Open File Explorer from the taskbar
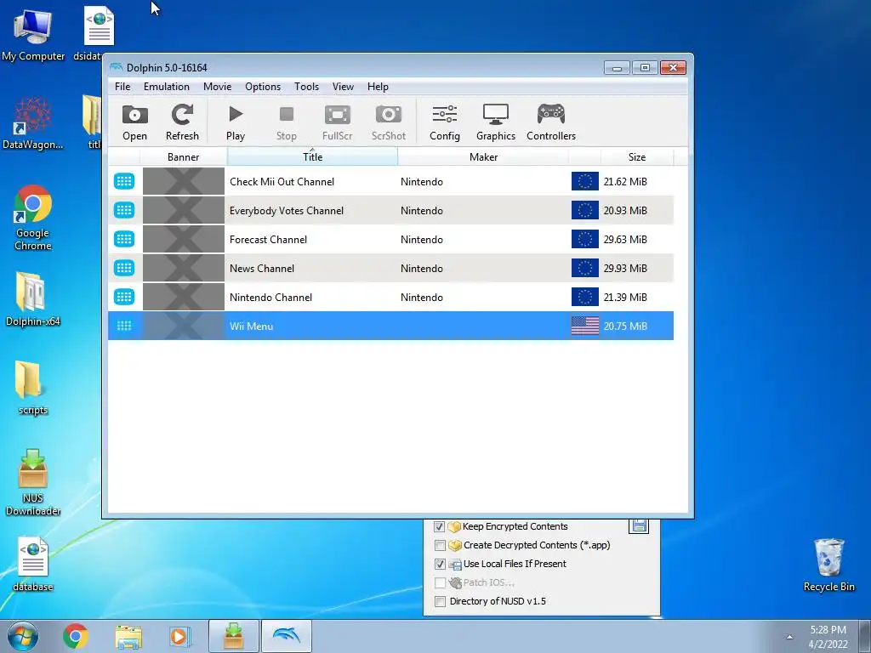The width and height of the screenshot is (871, 653). (128, 636)
